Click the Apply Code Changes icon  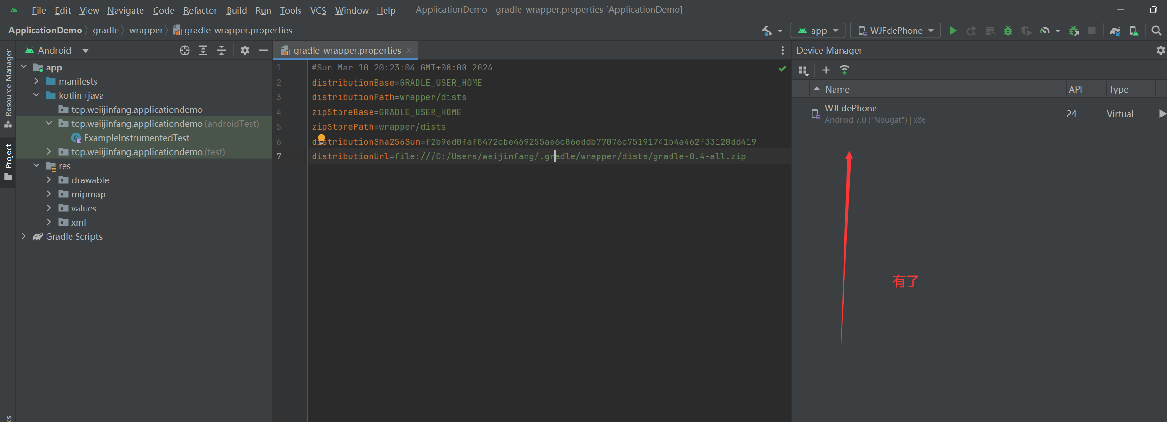pos(990,31)
